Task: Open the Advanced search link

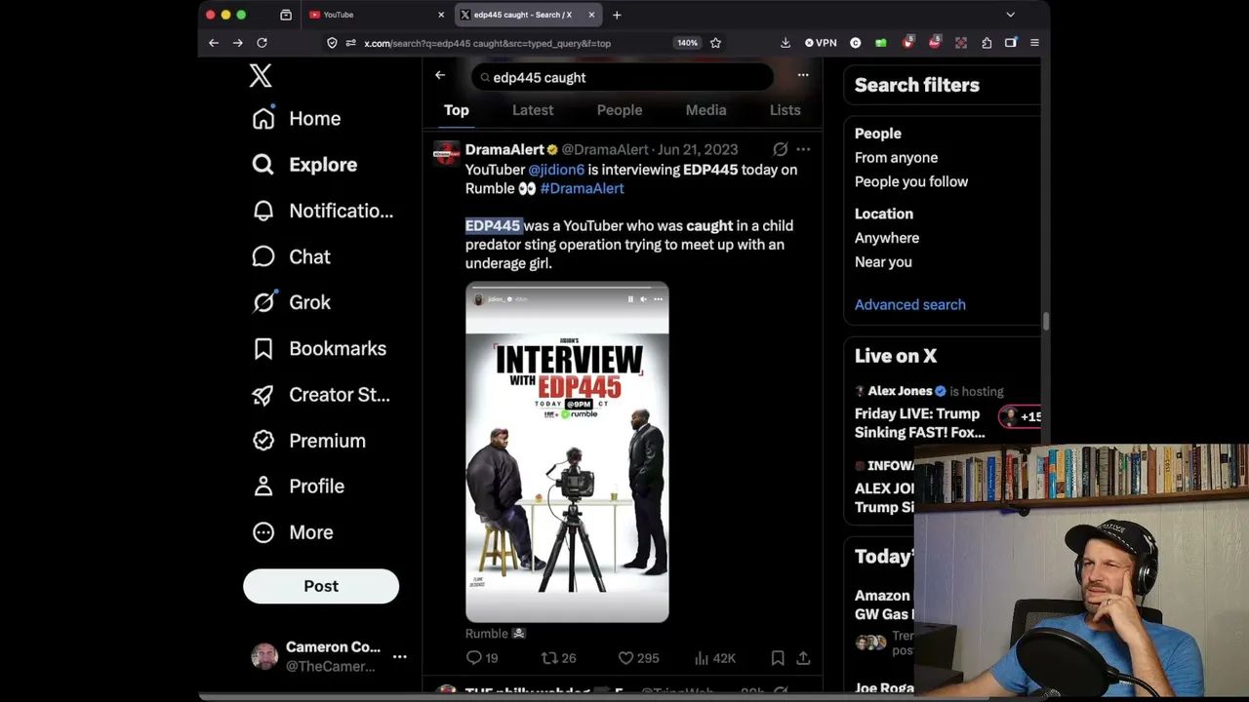Action: point(910,305)
